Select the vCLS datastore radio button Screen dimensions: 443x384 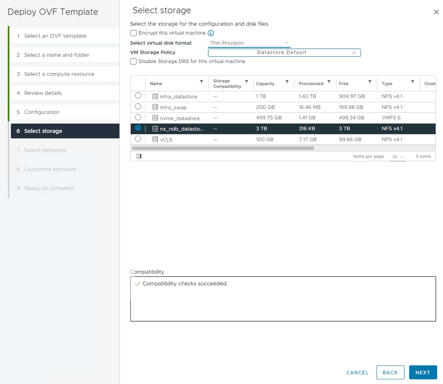(x=138, y=139)
